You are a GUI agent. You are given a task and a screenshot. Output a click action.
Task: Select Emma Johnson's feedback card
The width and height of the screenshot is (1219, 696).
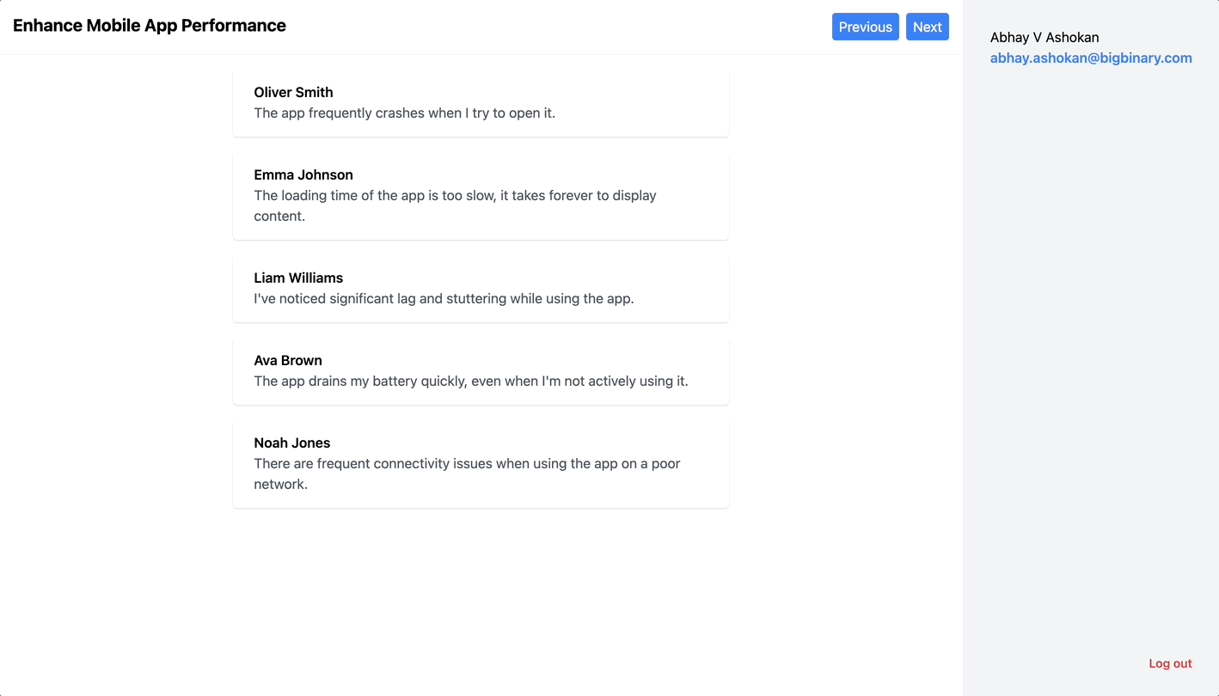tap(481, 195)
